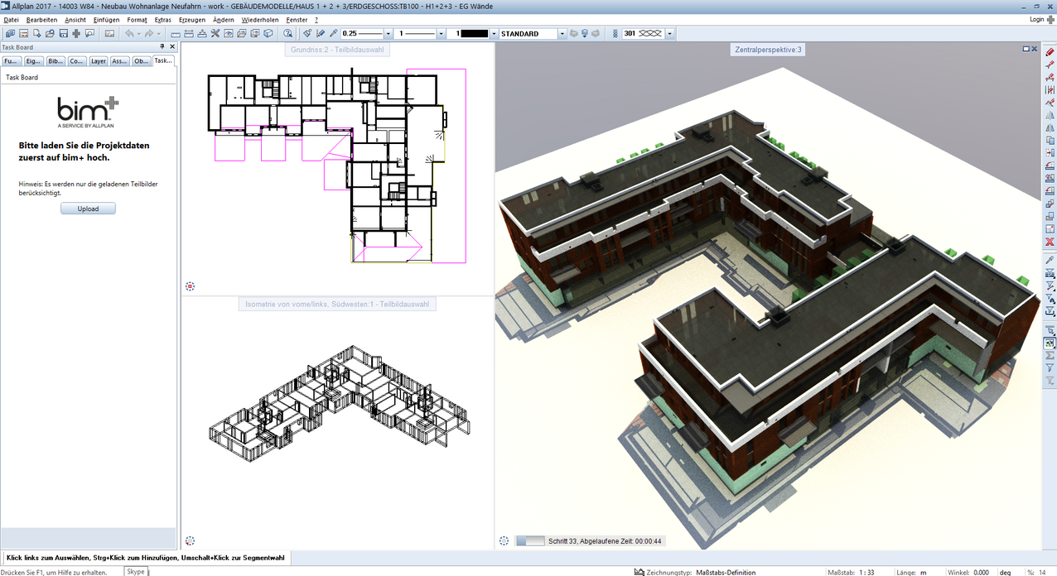Image resolution: width=1057 pixels, height=576 pixels.
Task: Click the red X delete tool
Action: (1050, 242)
